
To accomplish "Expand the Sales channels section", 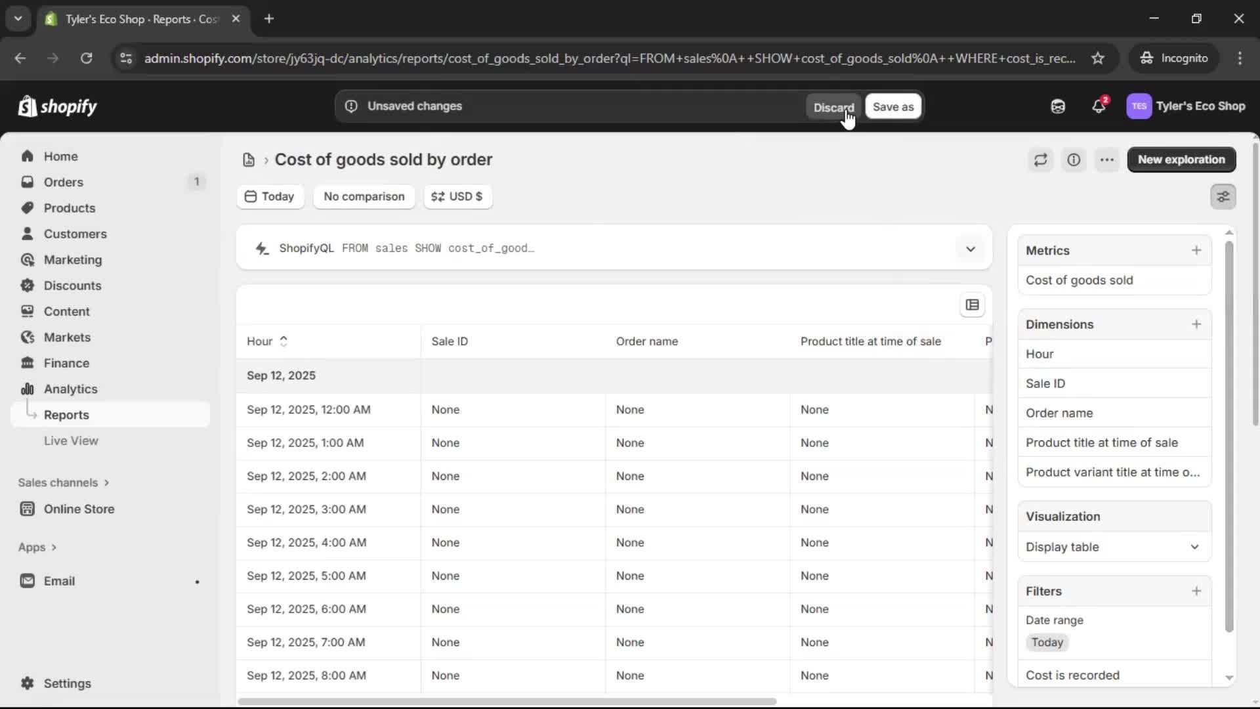I will point(64,483).
